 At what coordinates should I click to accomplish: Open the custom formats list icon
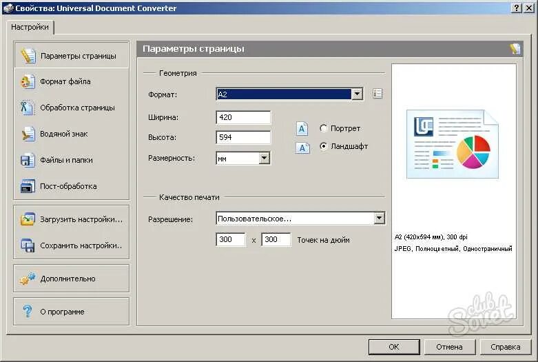[x=377, y=93]
